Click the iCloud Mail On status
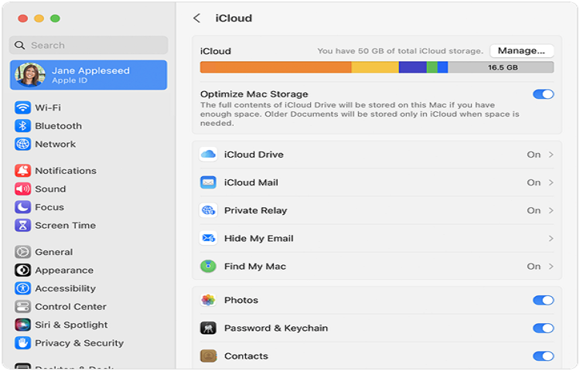The image size is (580, 371). pos(534,182)
